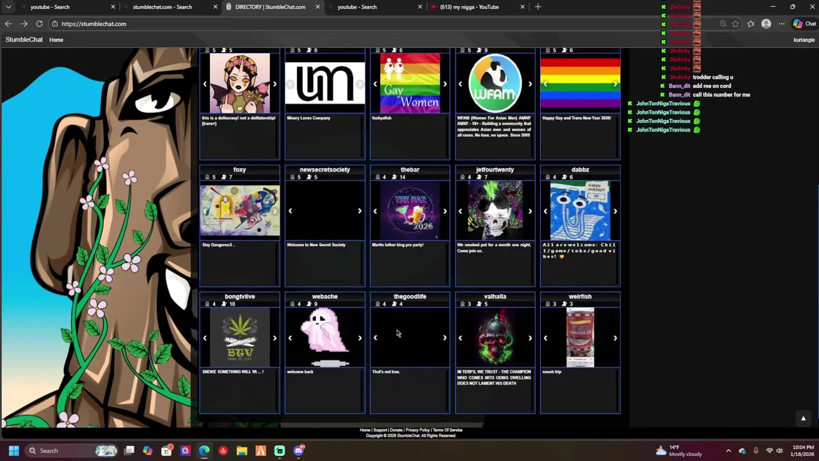This screenshot has height=461, width=819.
Task: Click 'Misery Loves Company' description text
Action: (308, 118)
